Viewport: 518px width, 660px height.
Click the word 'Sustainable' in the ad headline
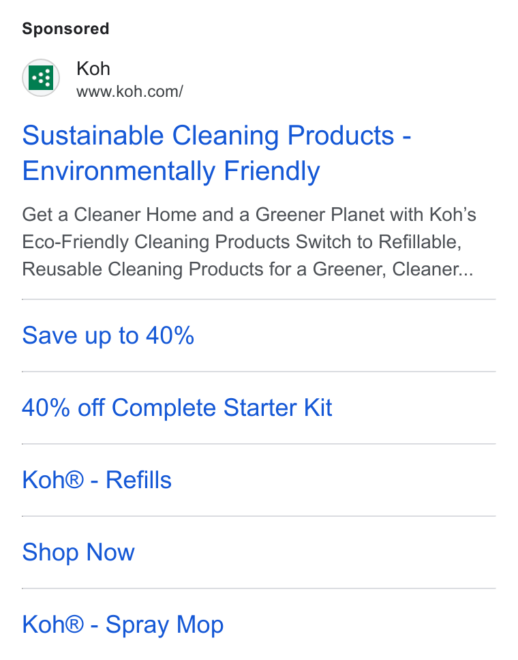(93, 136)
